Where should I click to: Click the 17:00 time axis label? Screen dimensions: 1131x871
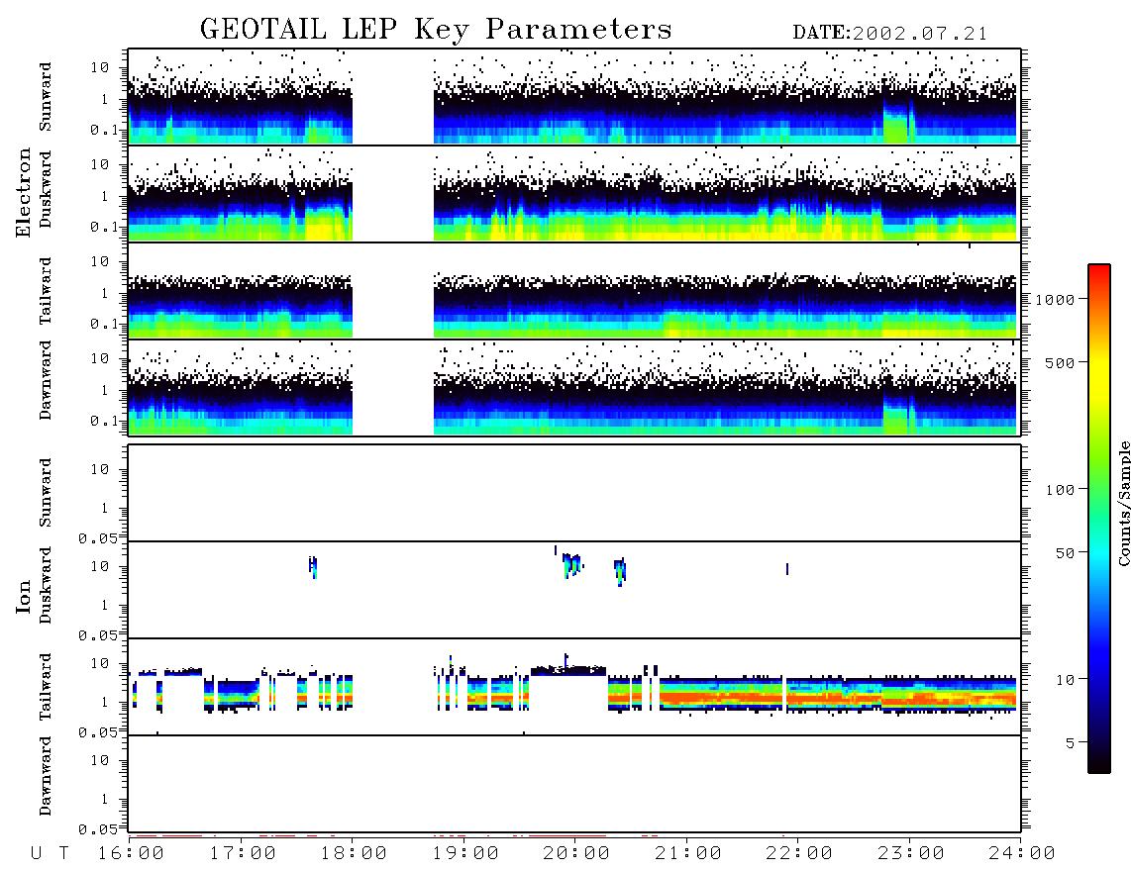point(243,854)
